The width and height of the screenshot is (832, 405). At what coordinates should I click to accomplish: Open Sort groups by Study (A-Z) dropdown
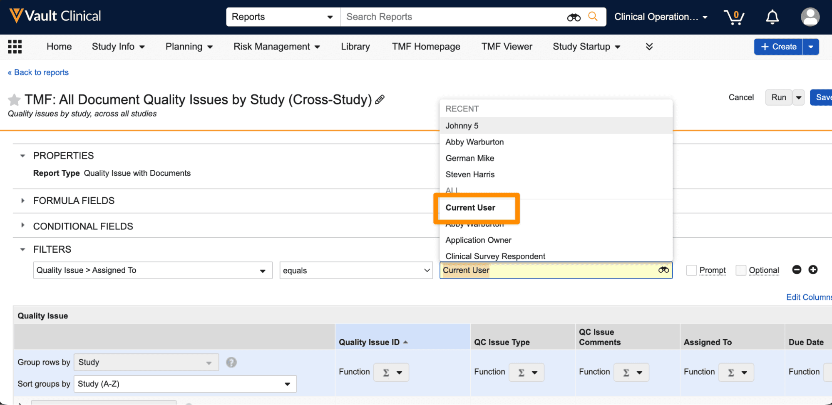coord(185,384)
